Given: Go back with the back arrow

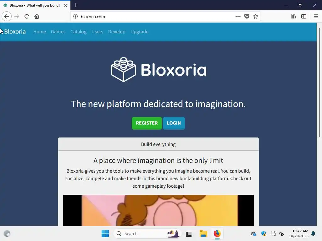Looking at the screenshot, I should [7, 16].
